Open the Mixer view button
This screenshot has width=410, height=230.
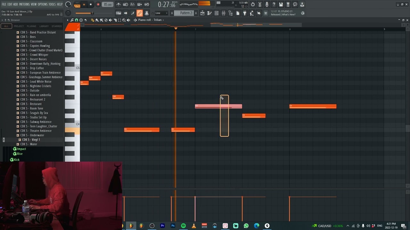(224, 13)
